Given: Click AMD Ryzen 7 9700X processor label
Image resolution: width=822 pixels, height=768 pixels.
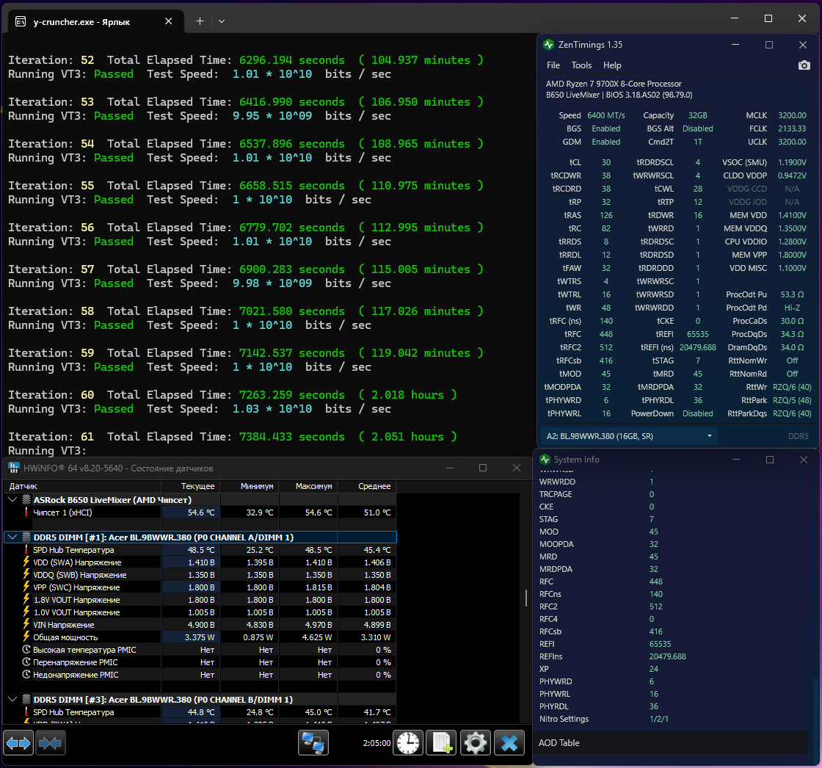Looking at the screenshot, I should [x=614, y=84].
